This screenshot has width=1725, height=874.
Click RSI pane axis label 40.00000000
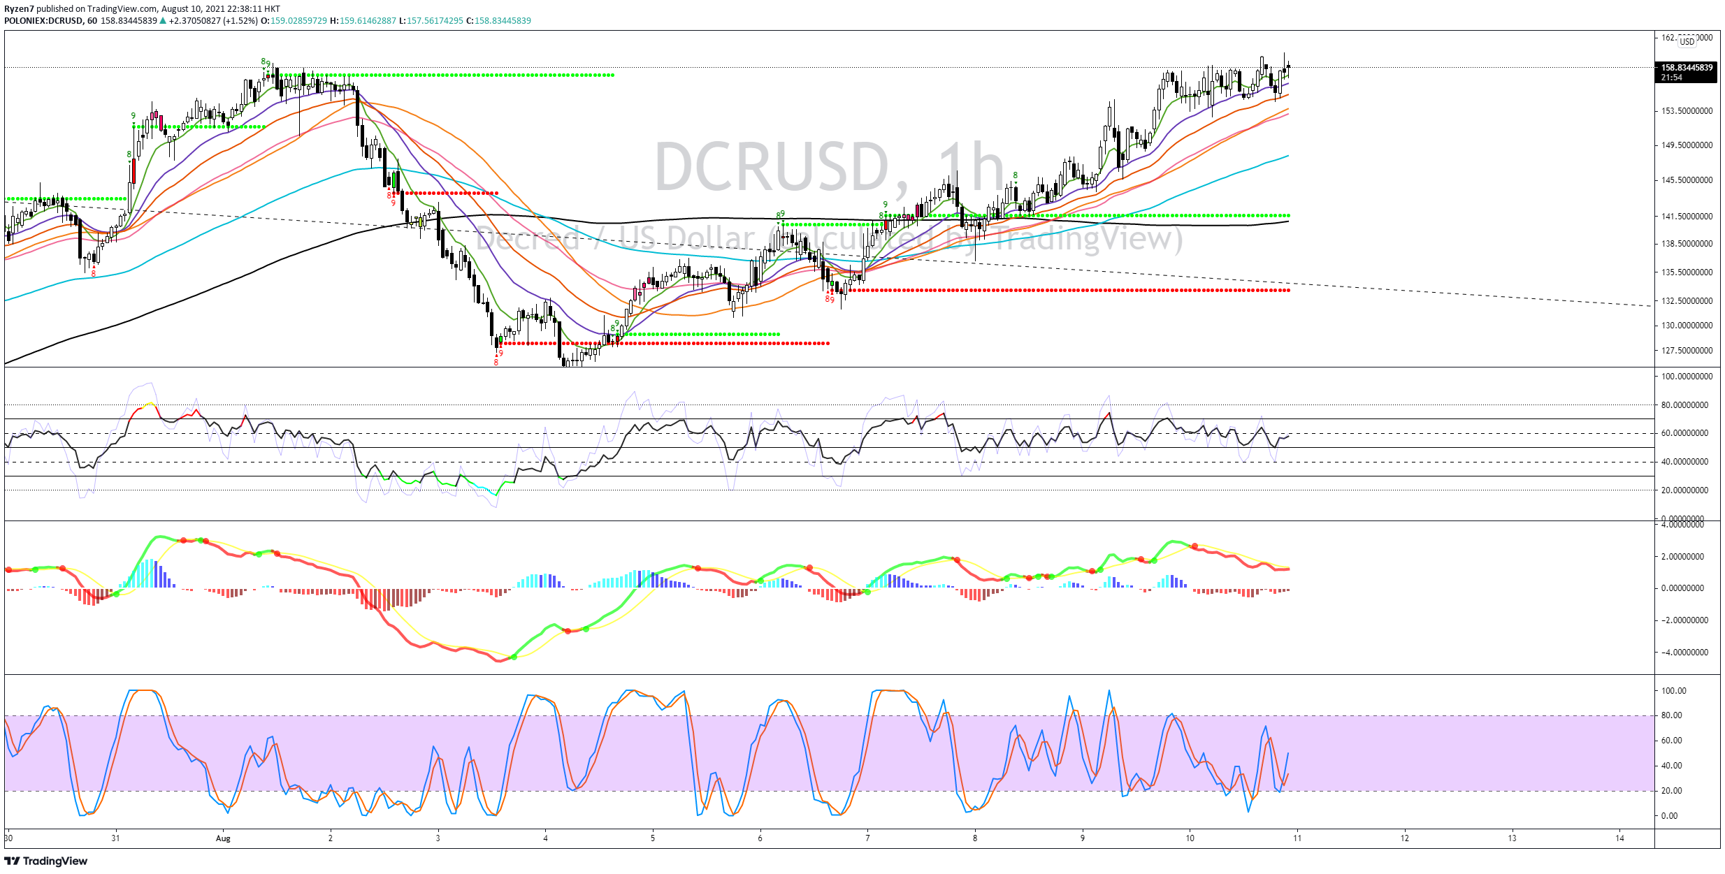[1684, 462]
